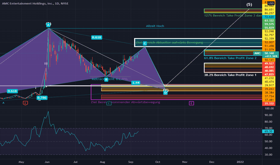Click the 65.30 RSI value label

[268, 131]
